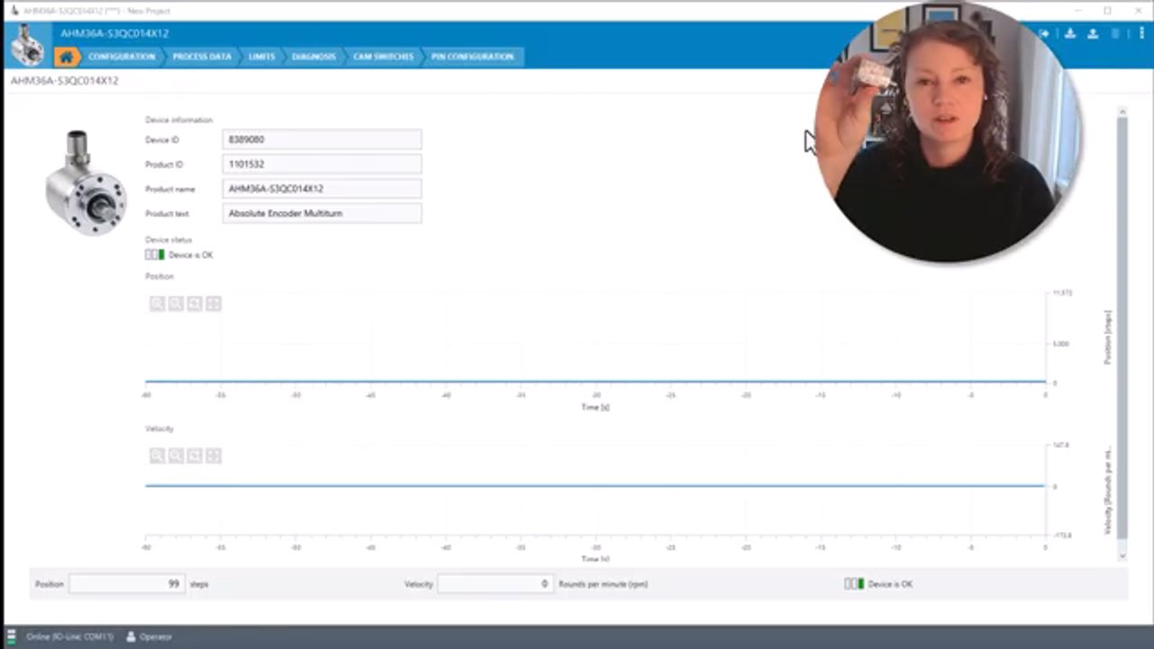Viewport: 1154px width, 649px height.
Task: Click the AHM36A-S3QC014X12 breadcrumb text
Action: [65, 81]
